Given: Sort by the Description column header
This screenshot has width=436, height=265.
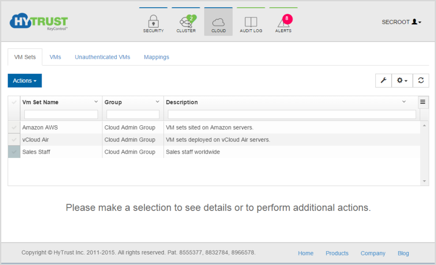Looking at the screenshot, I should 182,102.
